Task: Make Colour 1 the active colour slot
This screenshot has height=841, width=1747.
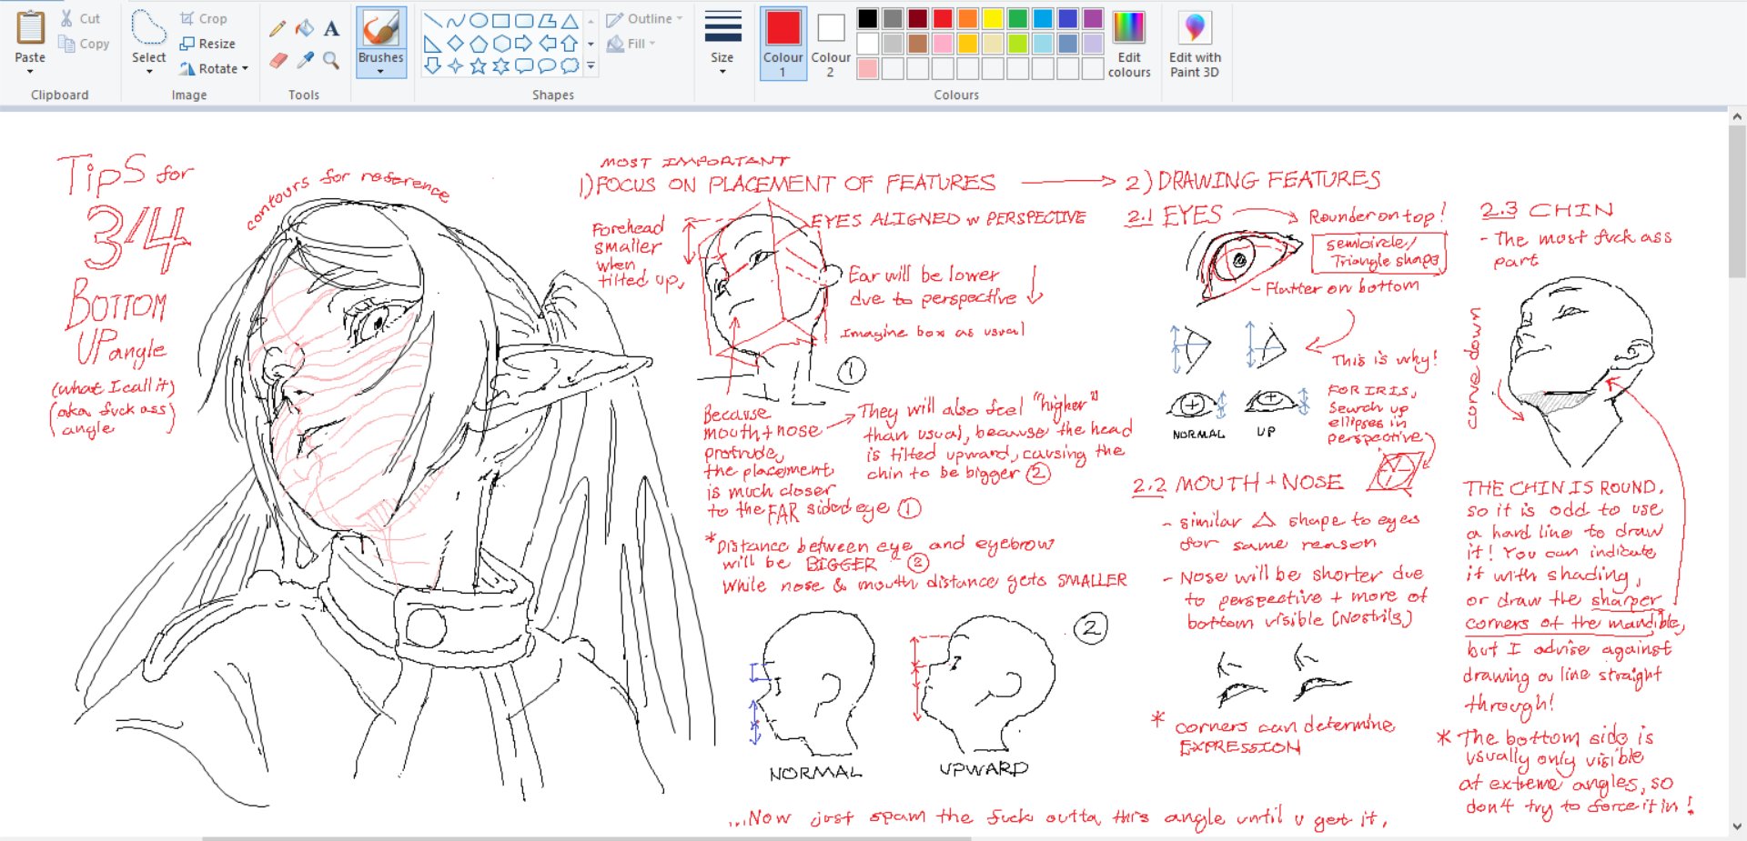Action: coord(783,43)
